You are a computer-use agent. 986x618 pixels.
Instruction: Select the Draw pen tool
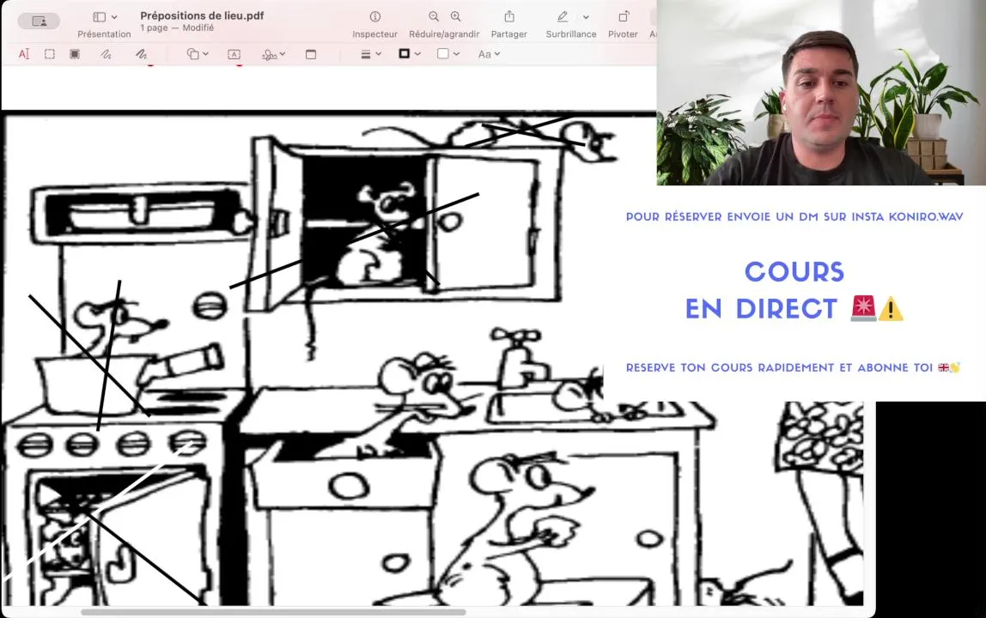pos(141,54)
